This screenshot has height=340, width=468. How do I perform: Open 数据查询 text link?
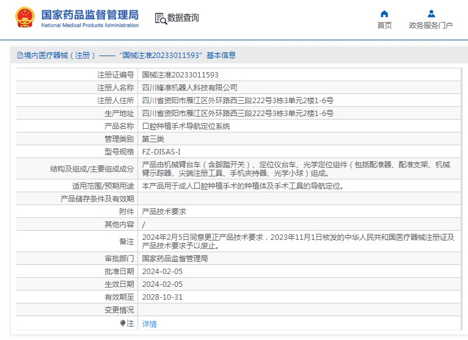point(183,18)
